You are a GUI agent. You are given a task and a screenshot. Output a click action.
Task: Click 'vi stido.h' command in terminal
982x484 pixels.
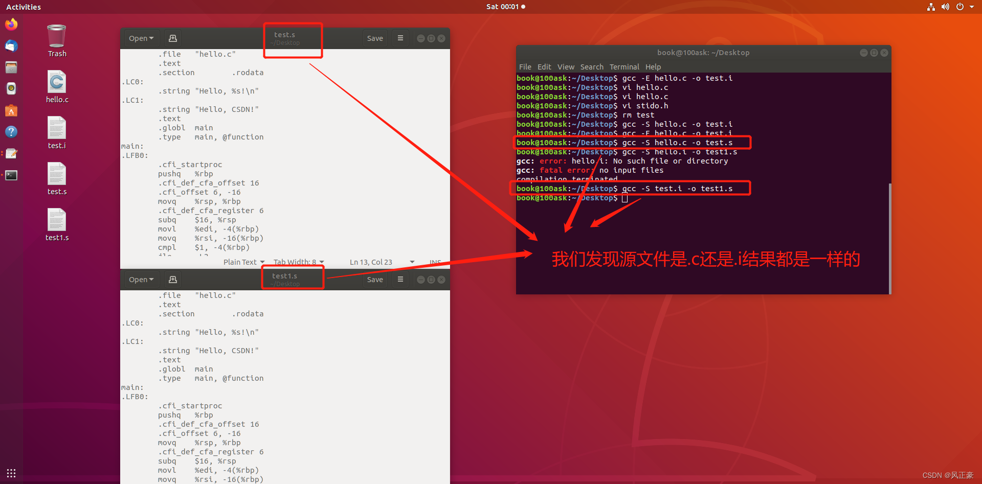[645, 106]
